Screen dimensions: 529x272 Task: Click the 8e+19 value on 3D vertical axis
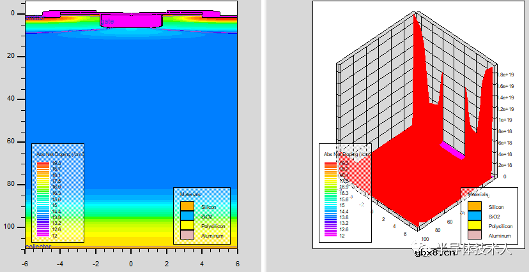coord(507,74)
